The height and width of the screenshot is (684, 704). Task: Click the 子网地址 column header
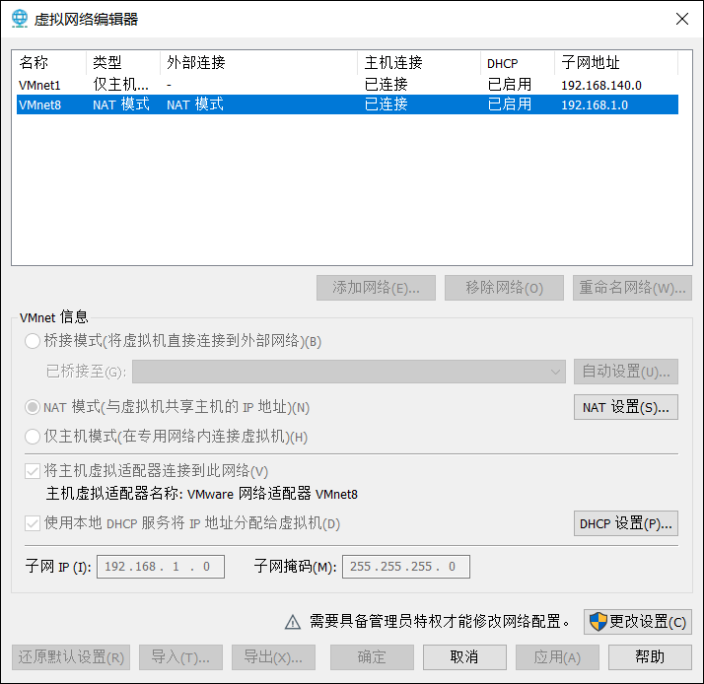[616, 63]
